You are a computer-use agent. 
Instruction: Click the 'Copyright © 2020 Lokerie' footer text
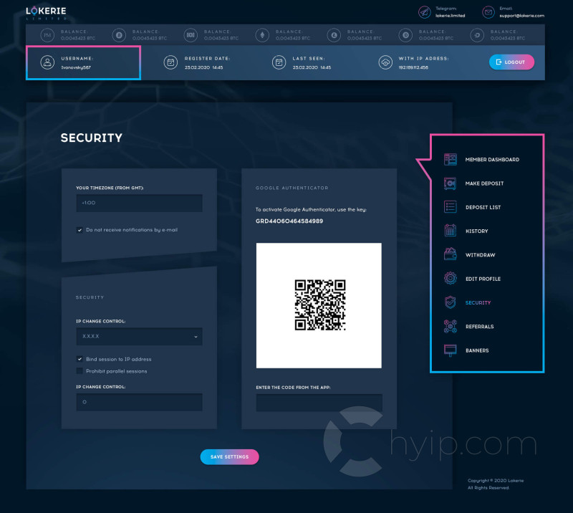496,481
